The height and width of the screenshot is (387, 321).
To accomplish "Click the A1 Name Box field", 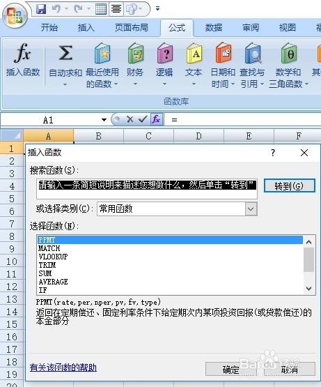I will pyautogui.click(x=48, y=120).
